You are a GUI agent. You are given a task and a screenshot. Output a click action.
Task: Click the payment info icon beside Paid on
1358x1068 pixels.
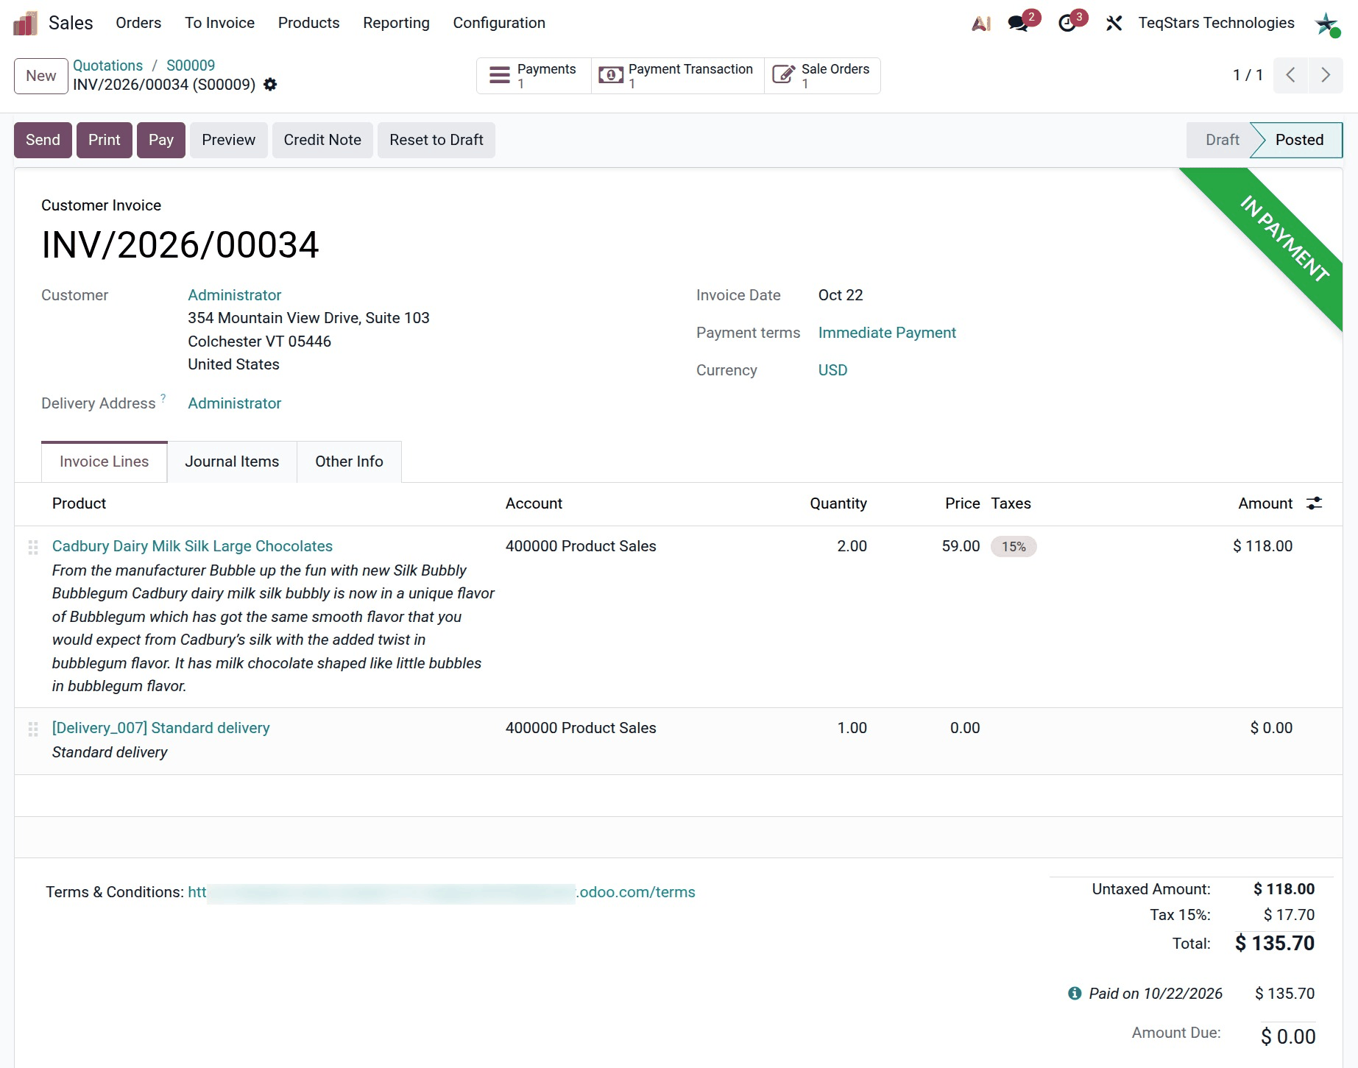1075,994
